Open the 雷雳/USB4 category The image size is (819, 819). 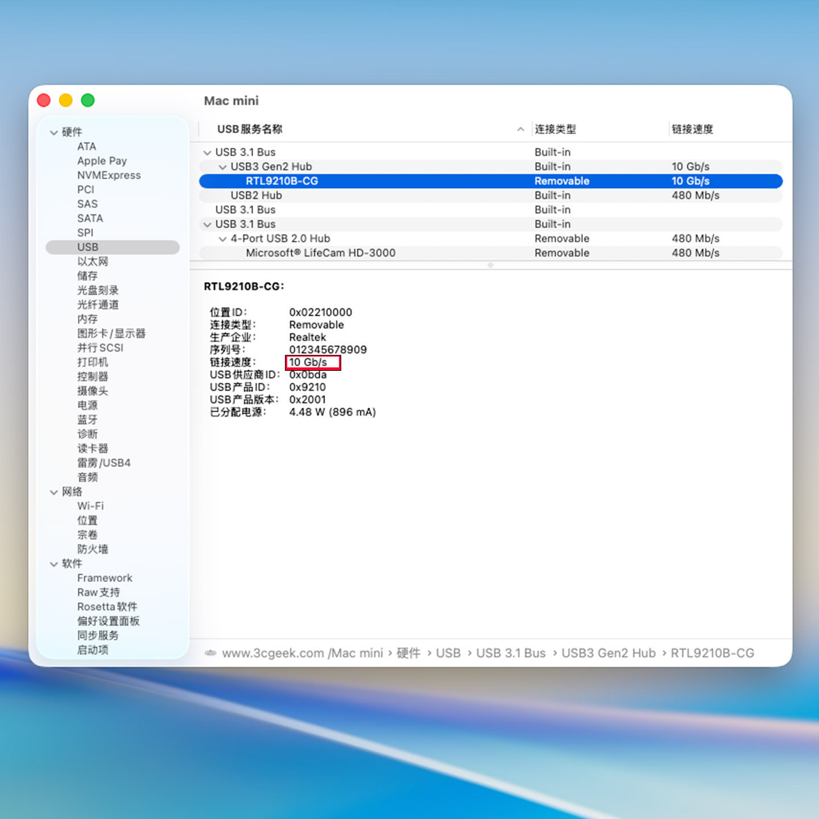104,462
